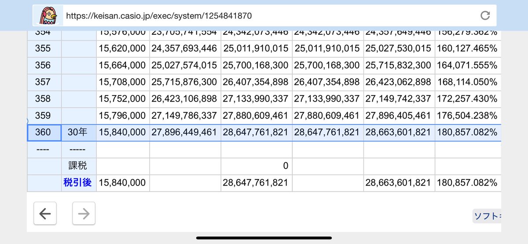Click the tax value 0 cell

click(x=257, y=166)
